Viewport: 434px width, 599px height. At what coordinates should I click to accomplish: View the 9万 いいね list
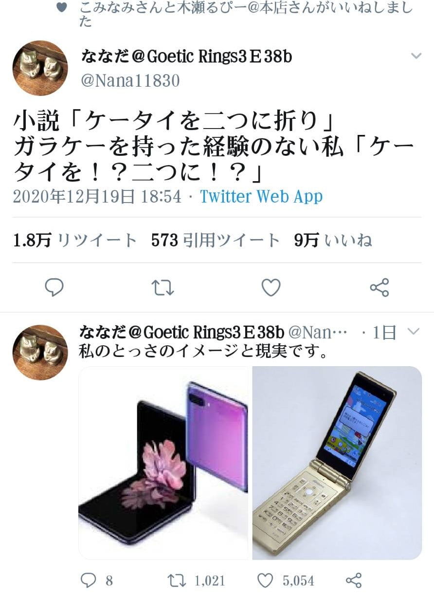click(333, 240)
